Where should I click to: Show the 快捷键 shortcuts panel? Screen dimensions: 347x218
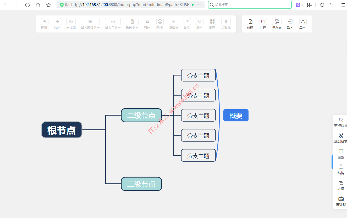341,201
